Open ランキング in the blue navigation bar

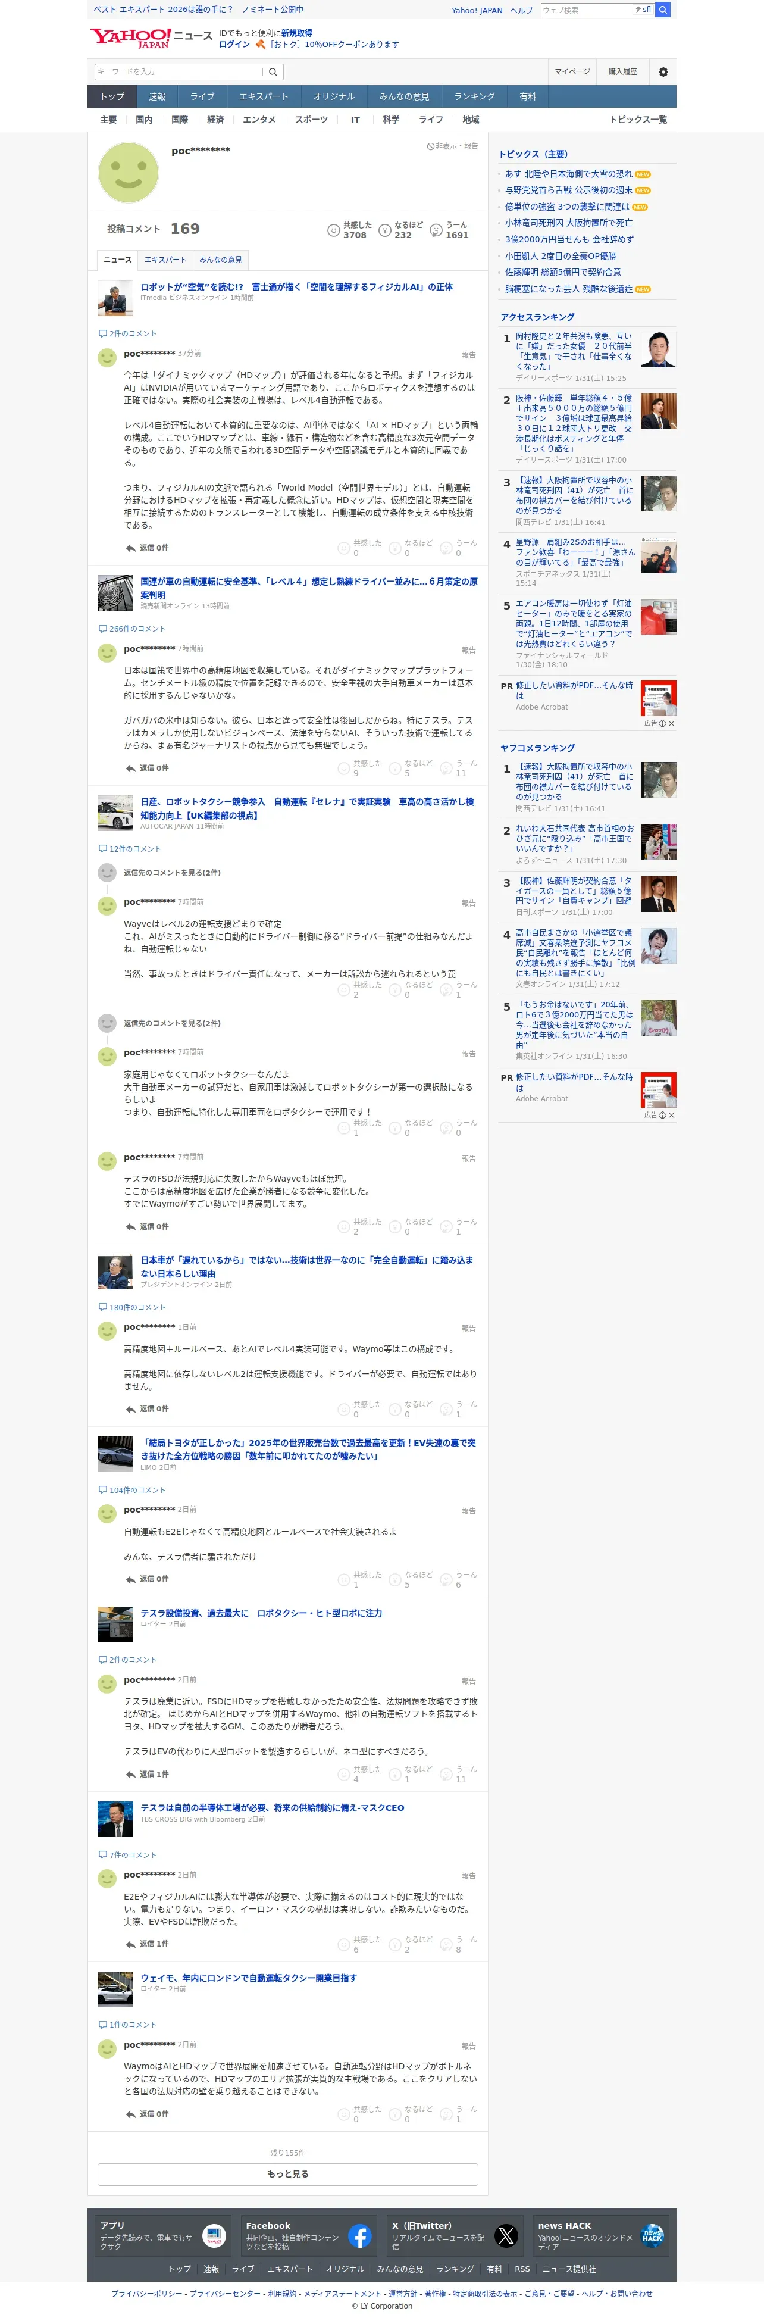pyautogui.click(x=474, y=96)
